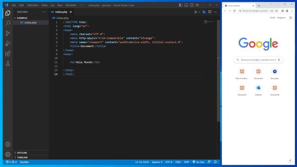Change encoding via UTF-8 status item
The image size is (297, 167).
[169, 162]
